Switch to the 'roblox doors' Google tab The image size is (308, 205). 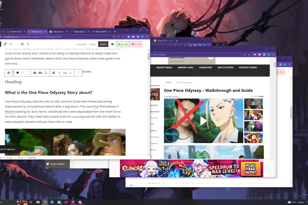(x=59, y=32)
